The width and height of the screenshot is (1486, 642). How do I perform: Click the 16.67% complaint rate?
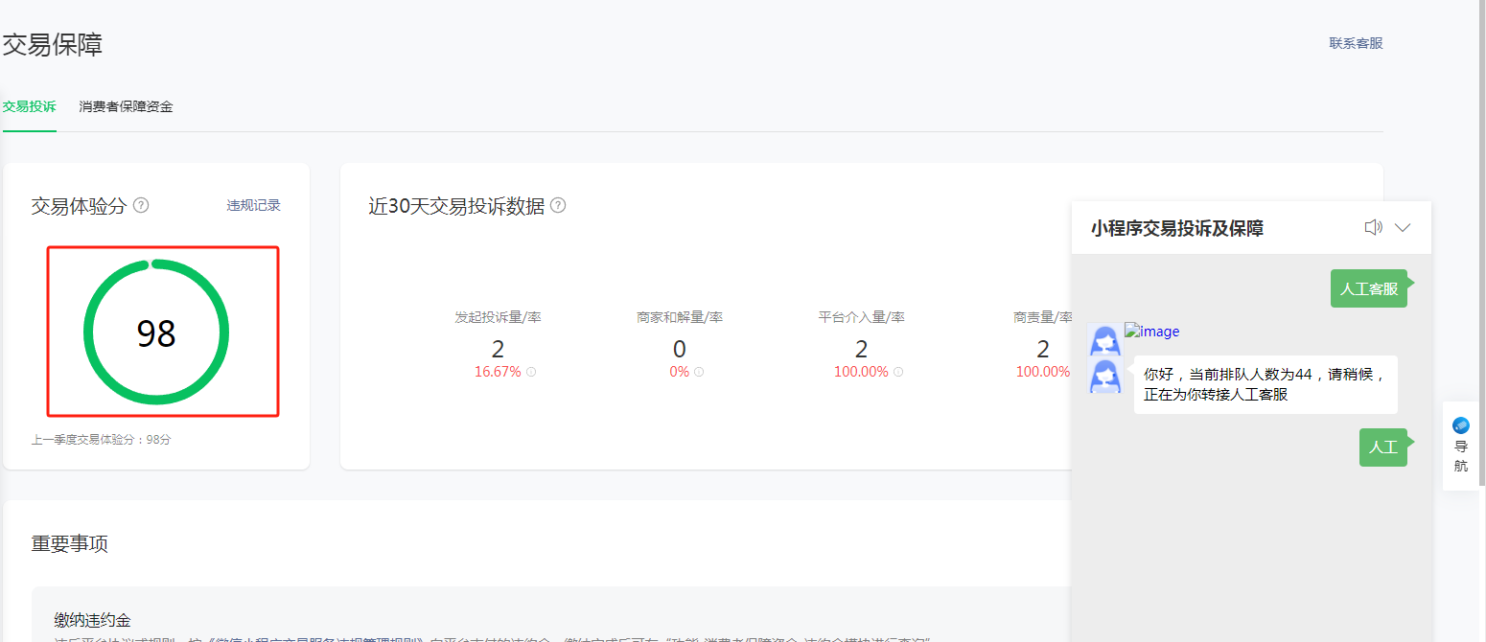pyautogui.click(x=498, y=372)
